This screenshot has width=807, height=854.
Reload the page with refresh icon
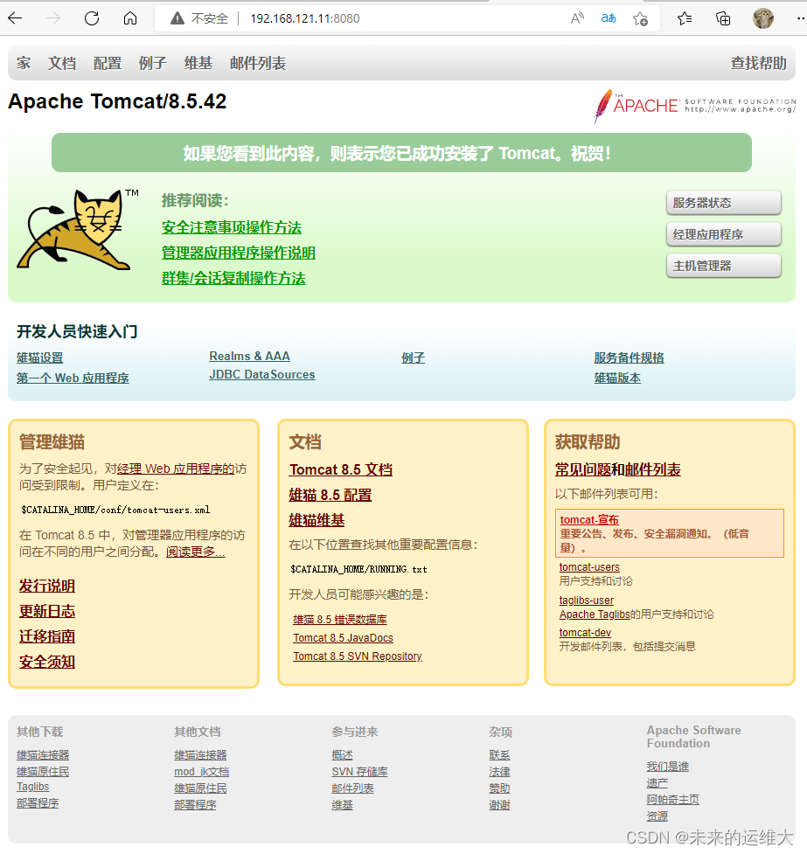pyautogui.click(x=92, y=18)
